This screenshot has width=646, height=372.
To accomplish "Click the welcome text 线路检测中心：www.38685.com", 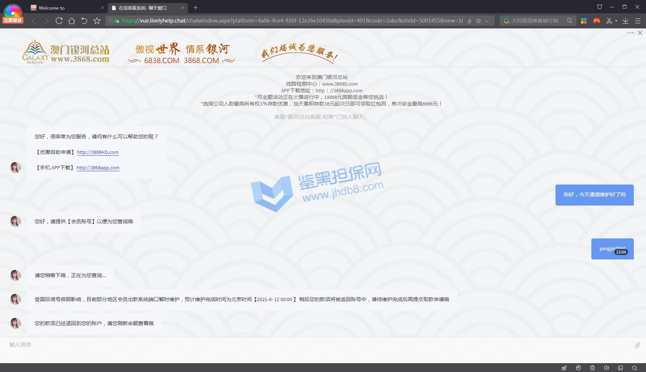I will coord(322,84).
